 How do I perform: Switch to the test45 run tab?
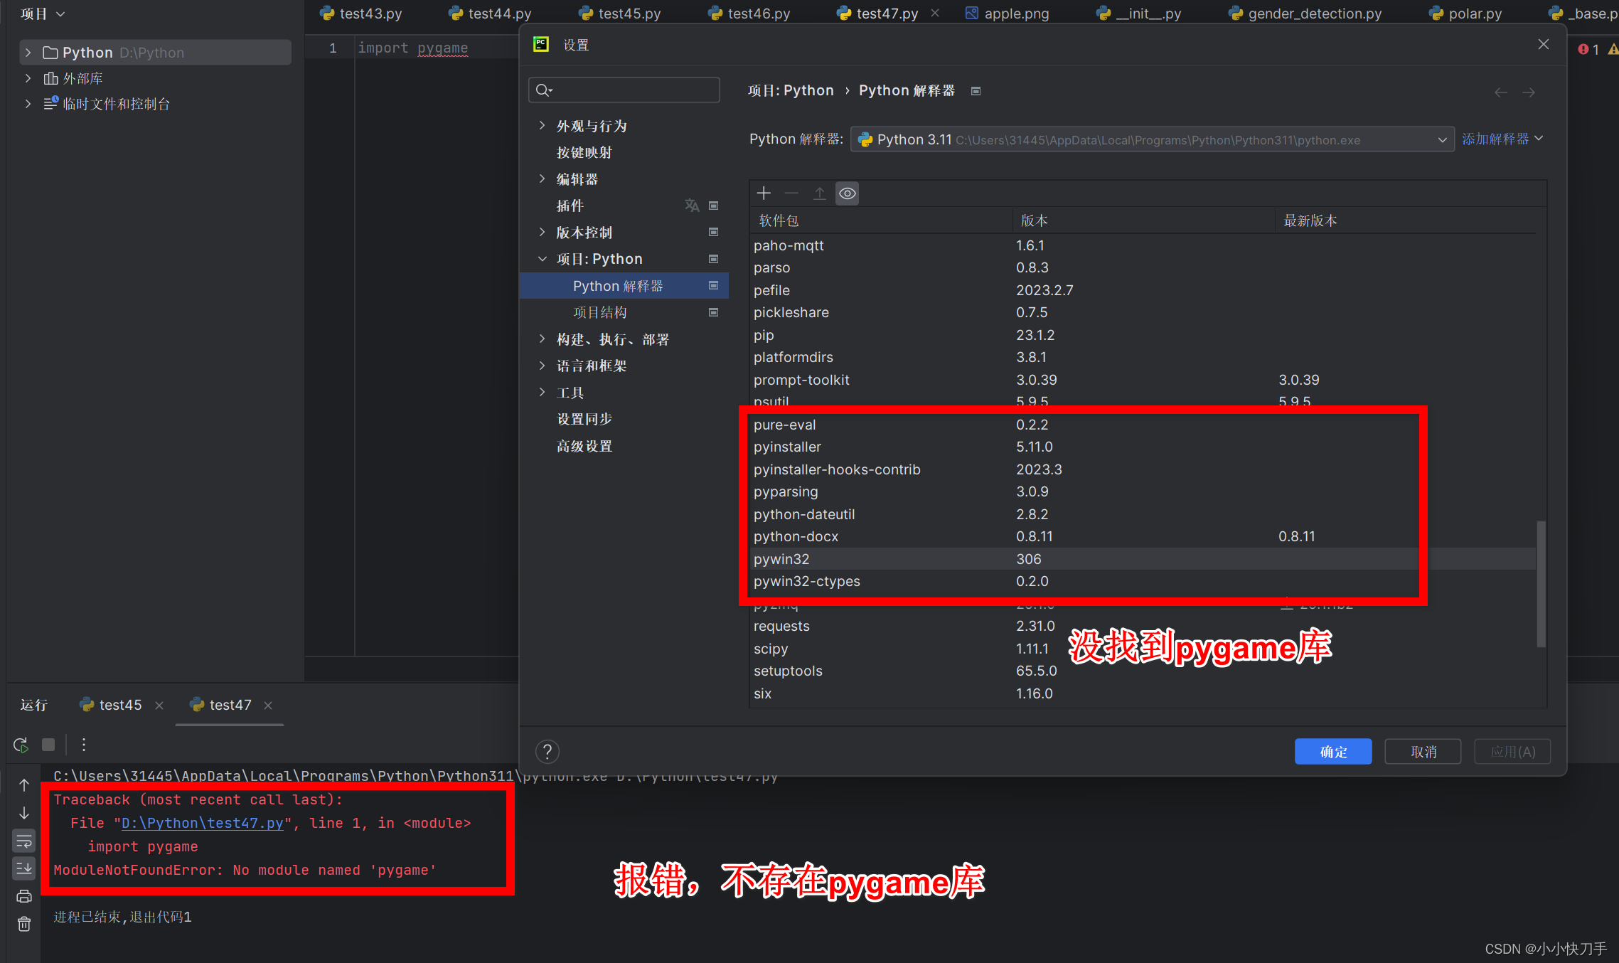pos(120,704)
